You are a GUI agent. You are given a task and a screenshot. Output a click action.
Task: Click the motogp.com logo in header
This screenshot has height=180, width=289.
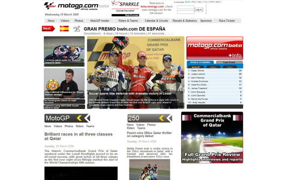pos(76,6)
